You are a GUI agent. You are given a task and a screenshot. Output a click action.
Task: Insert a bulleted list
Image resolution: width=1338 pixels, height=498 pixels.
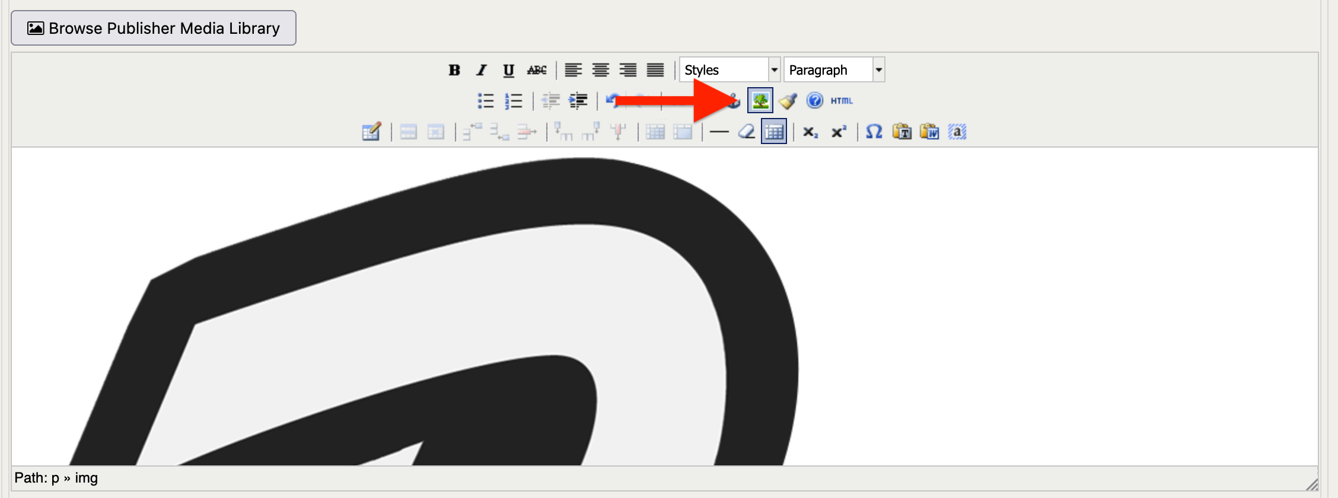tap(486, 101)
